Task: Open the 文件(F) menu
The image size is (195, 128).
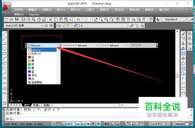Action: pyautogui.click(x=19, y=10)
